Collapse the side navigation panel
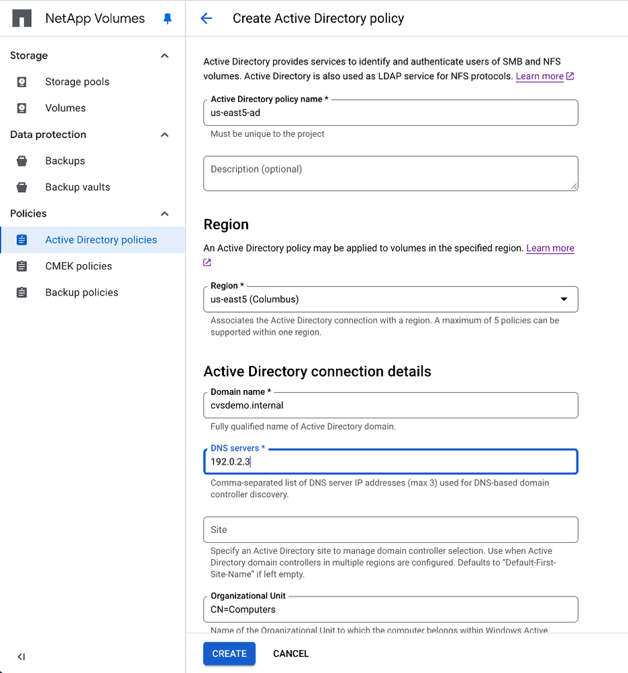This screenshot has height=673, width=628. coord(22,657)
